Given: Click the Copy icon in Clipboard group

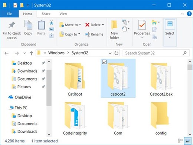Looking at the screenshot, I should point(28,25).
